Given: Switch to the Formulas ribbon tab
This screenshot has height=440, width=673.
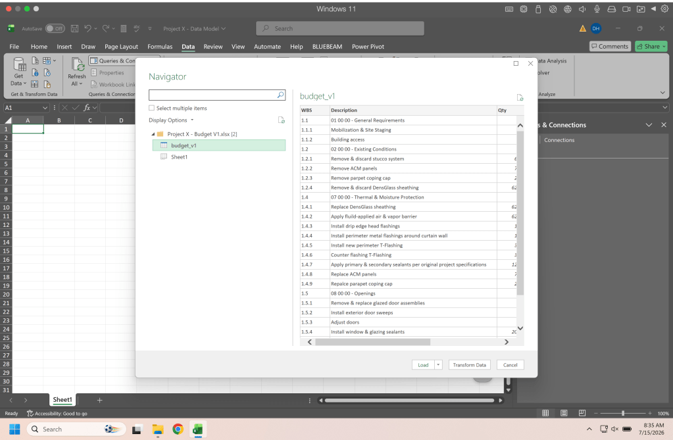Looking at the screenshot, I should [160, 46].
